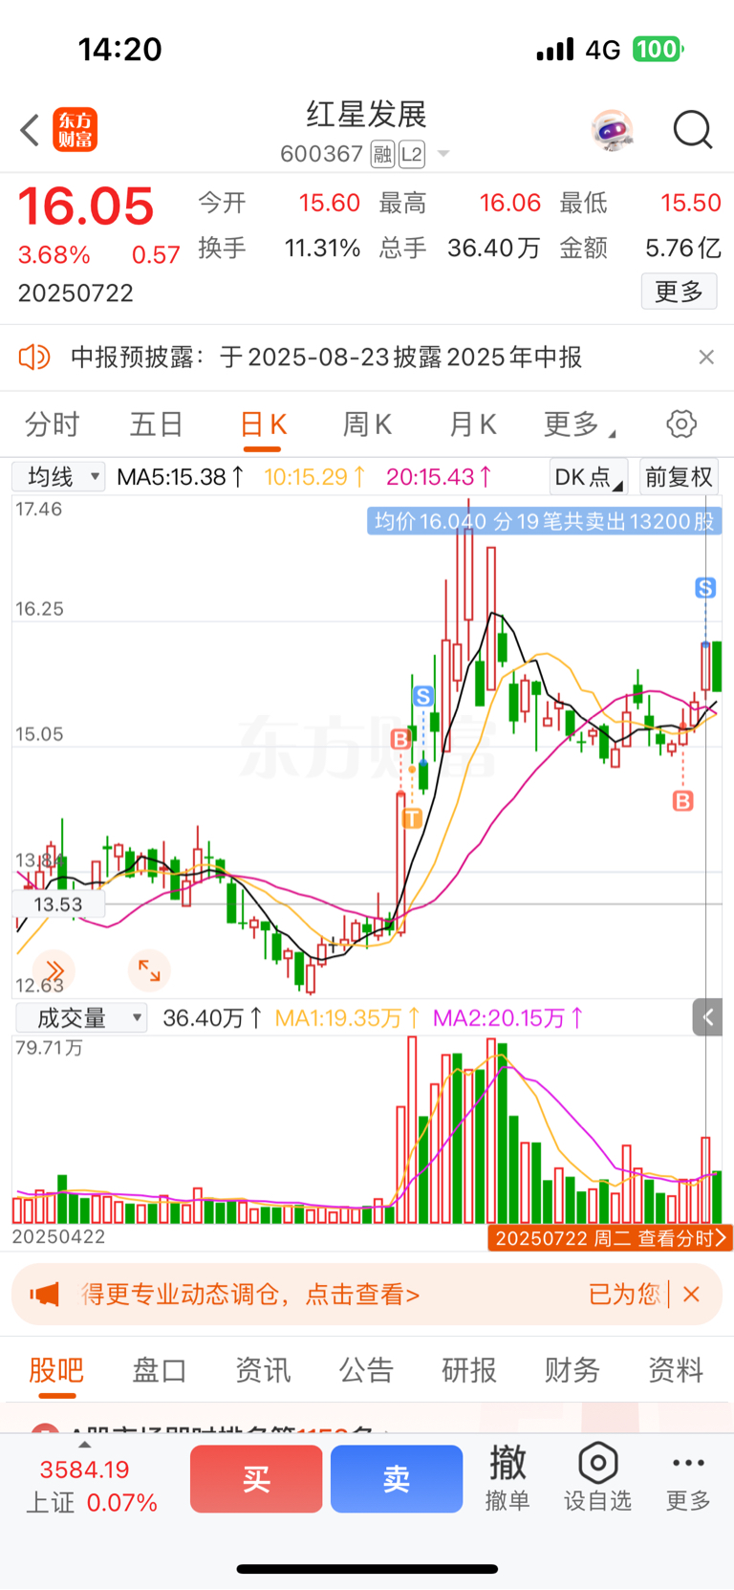The width and height of the screenshot is (734, 1590).
Task: Tap the 20:15.43 MA value
Action: click(439, 476)
